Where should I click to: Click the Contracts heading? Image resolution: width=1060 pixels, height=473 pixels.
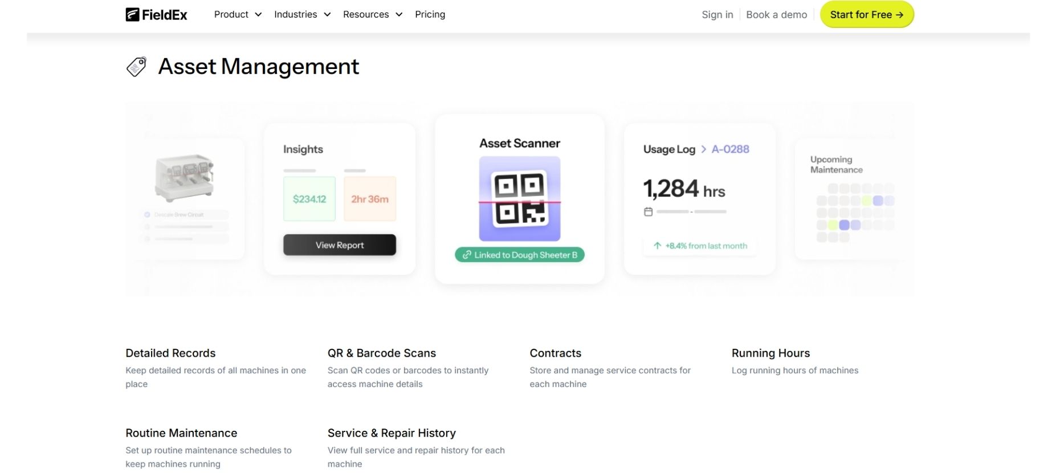pos(556,353)
